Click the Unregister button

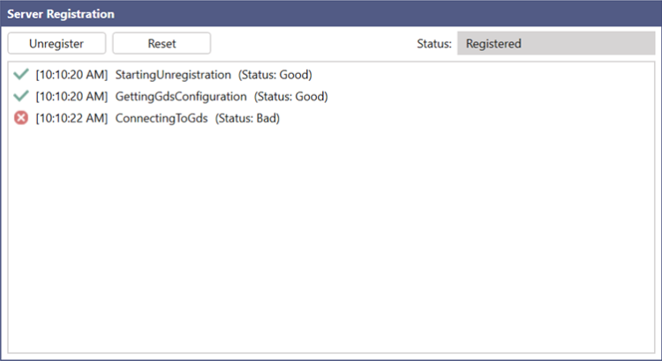[56, 43]
